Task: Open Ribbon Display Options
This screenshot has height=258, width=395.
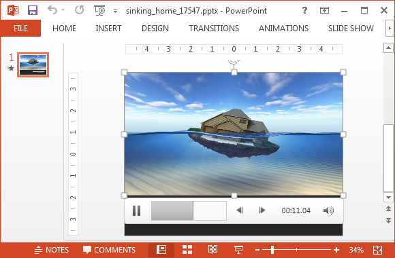Action: tap(324, 10)
